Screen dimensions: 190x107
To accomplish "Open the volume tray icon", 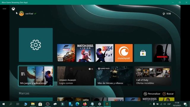I will click(164, 104).
